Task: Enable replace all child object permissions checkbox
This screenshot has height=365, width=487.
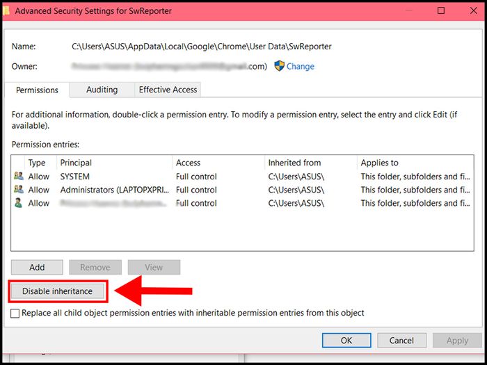Action: coord(15,314)
